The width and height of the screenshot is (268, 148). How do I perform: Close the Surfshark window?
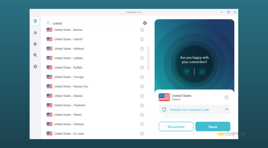coord(235,12)
